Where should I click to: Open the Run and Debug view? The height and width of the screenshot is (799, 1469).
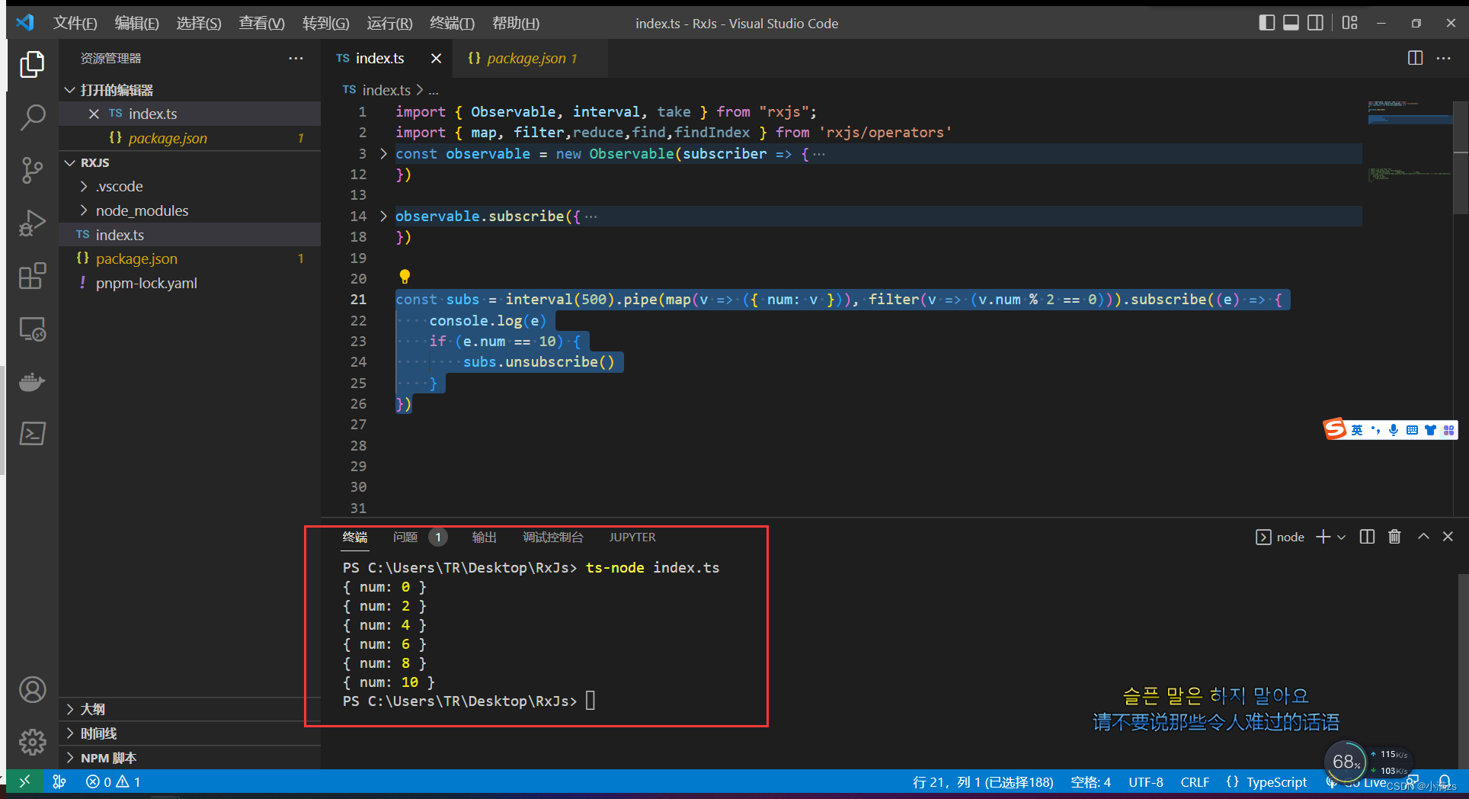(x=32, y=223)
